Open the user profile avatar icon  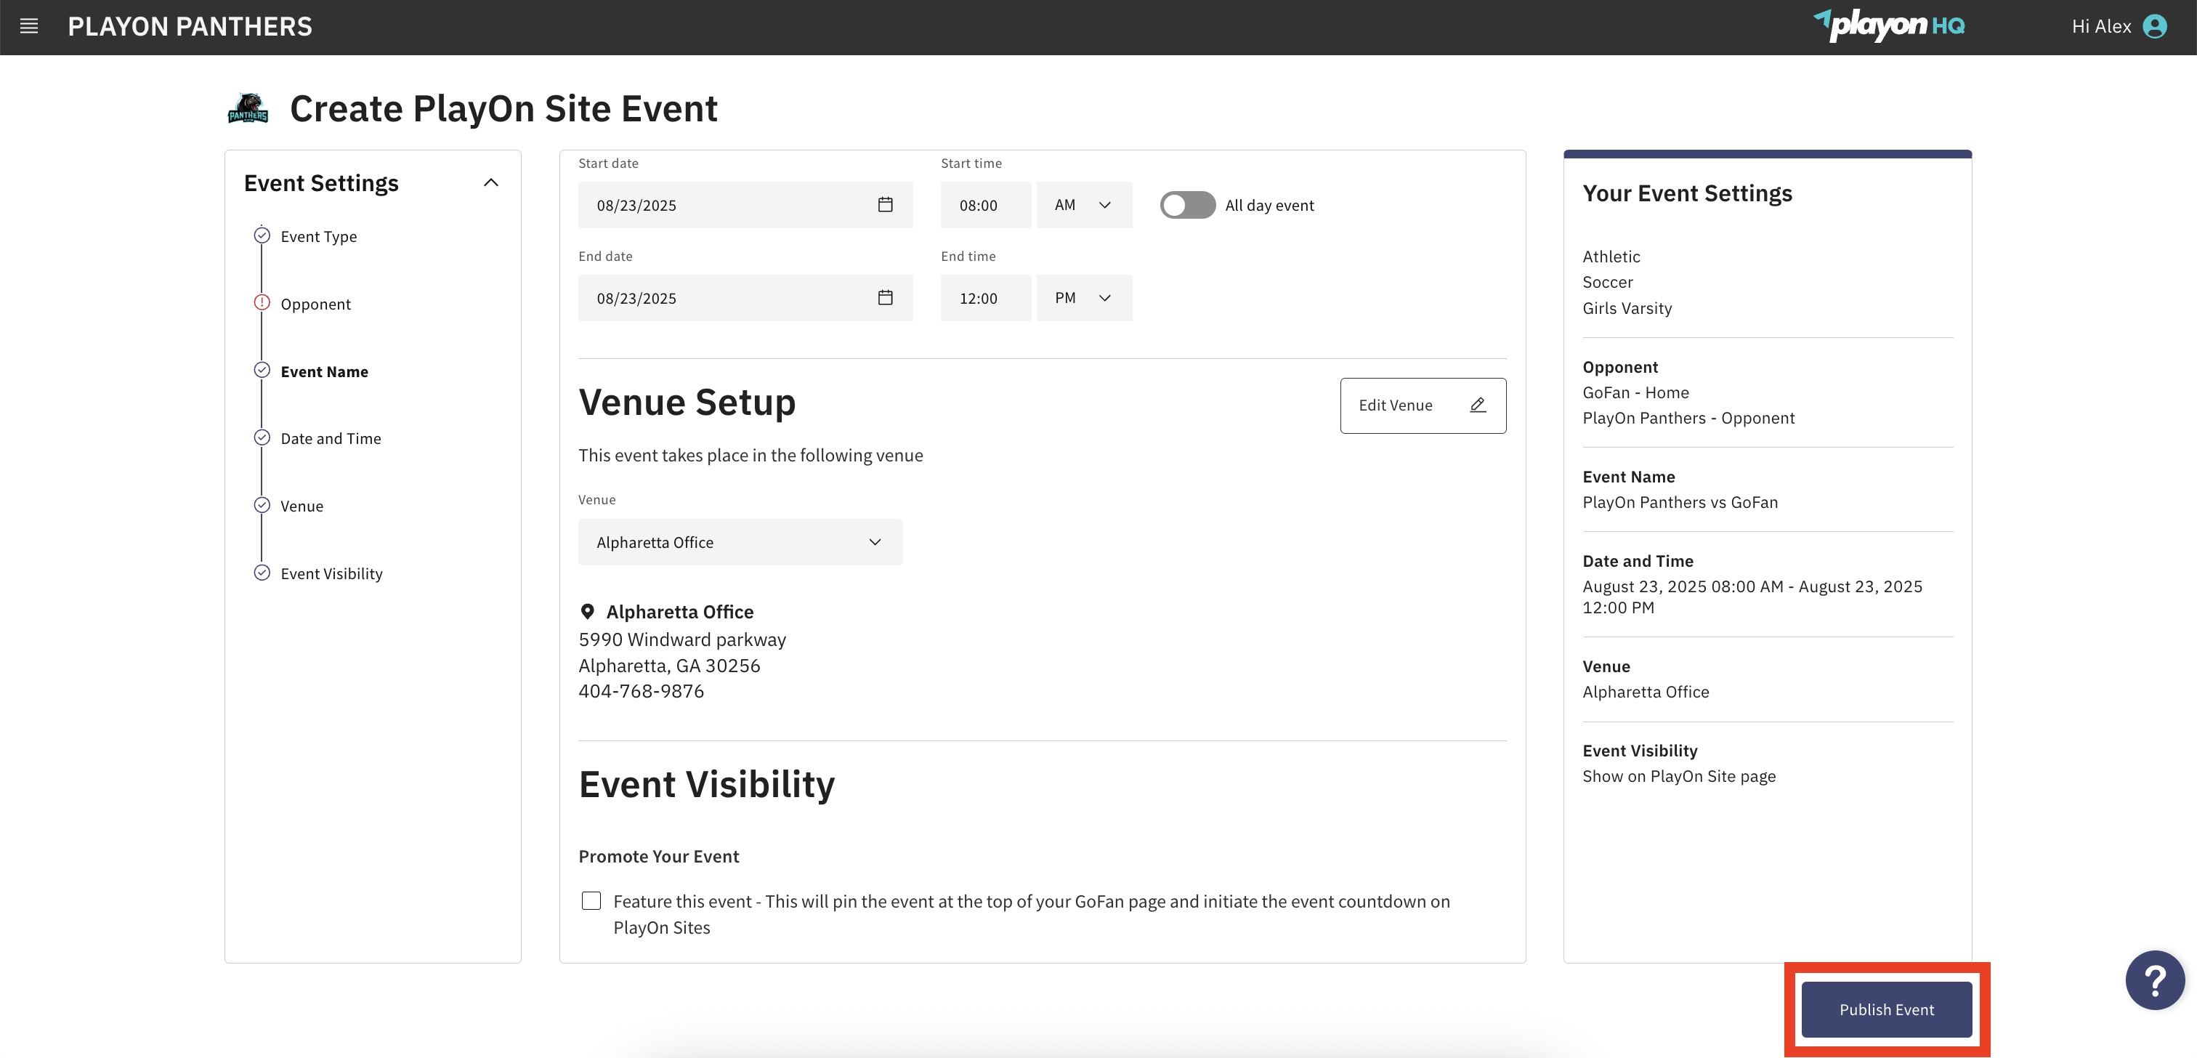tap(2155, 26)
